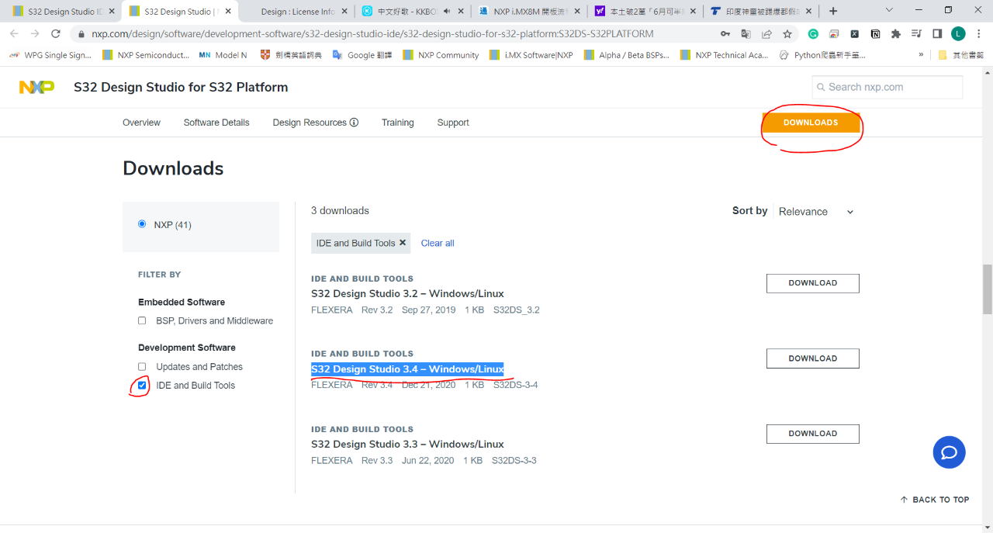Open the Grammarly extension icon
Screen dimensions: 993x533
tap(813, 34)
